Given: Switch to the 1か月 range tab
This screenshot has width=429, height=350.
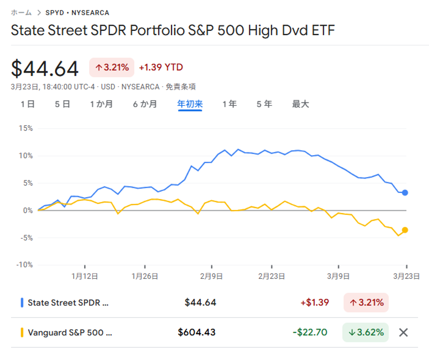Looking at the screenshot, I should click(101, 104).
